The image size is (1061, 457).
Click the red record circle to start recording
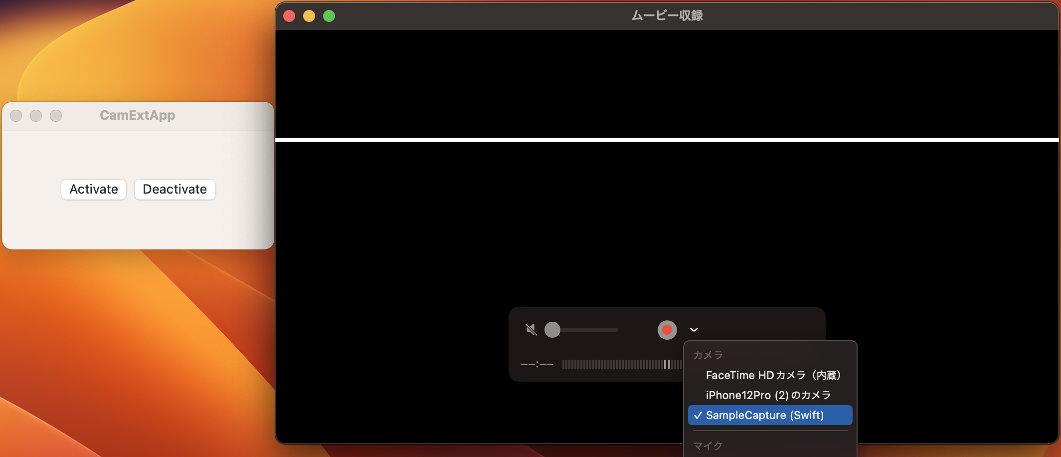(667, 330)
